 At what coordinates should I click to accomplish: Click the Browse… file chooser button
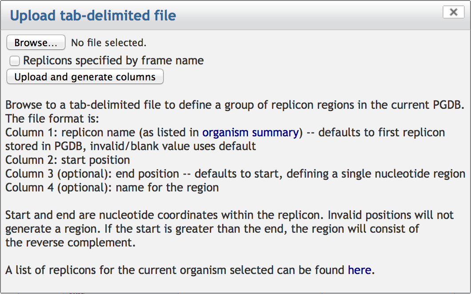pyautogui.click(x=36, y=42)
